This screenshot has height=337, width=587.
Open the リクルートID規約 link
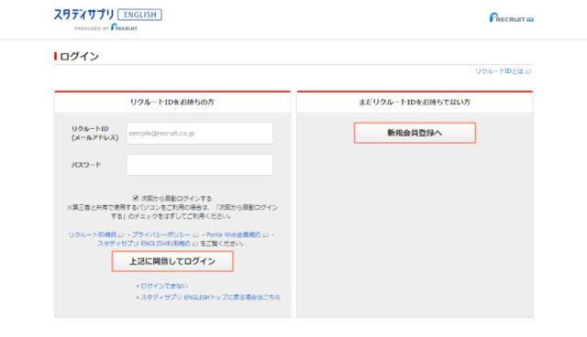[93, 234]
